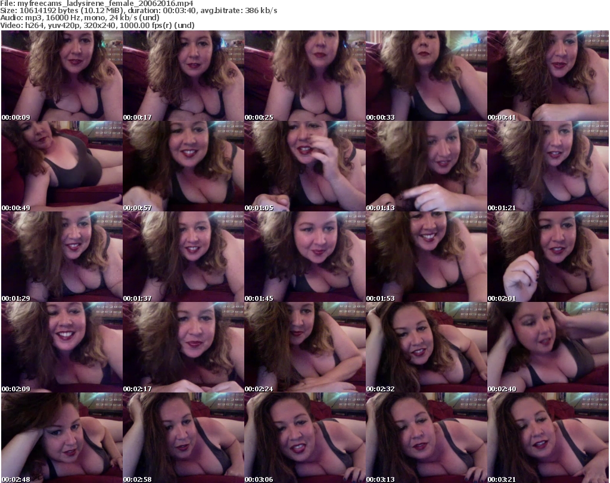The height and width of the screenshot is (483, 610).
Task: Choose the thumbnail marked 00:00:41
Action: [548, 76]
